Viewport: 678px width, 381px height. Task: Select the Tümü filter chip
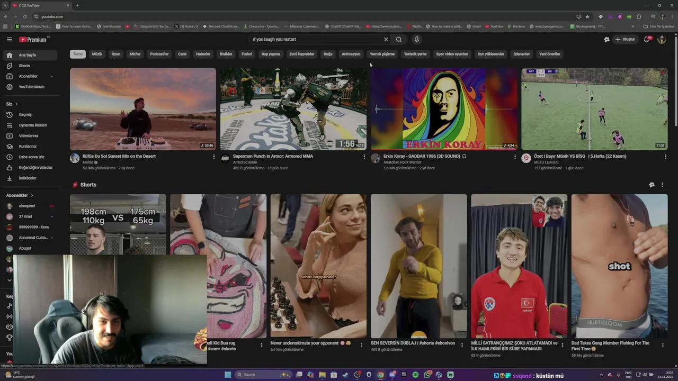(78, 54)
